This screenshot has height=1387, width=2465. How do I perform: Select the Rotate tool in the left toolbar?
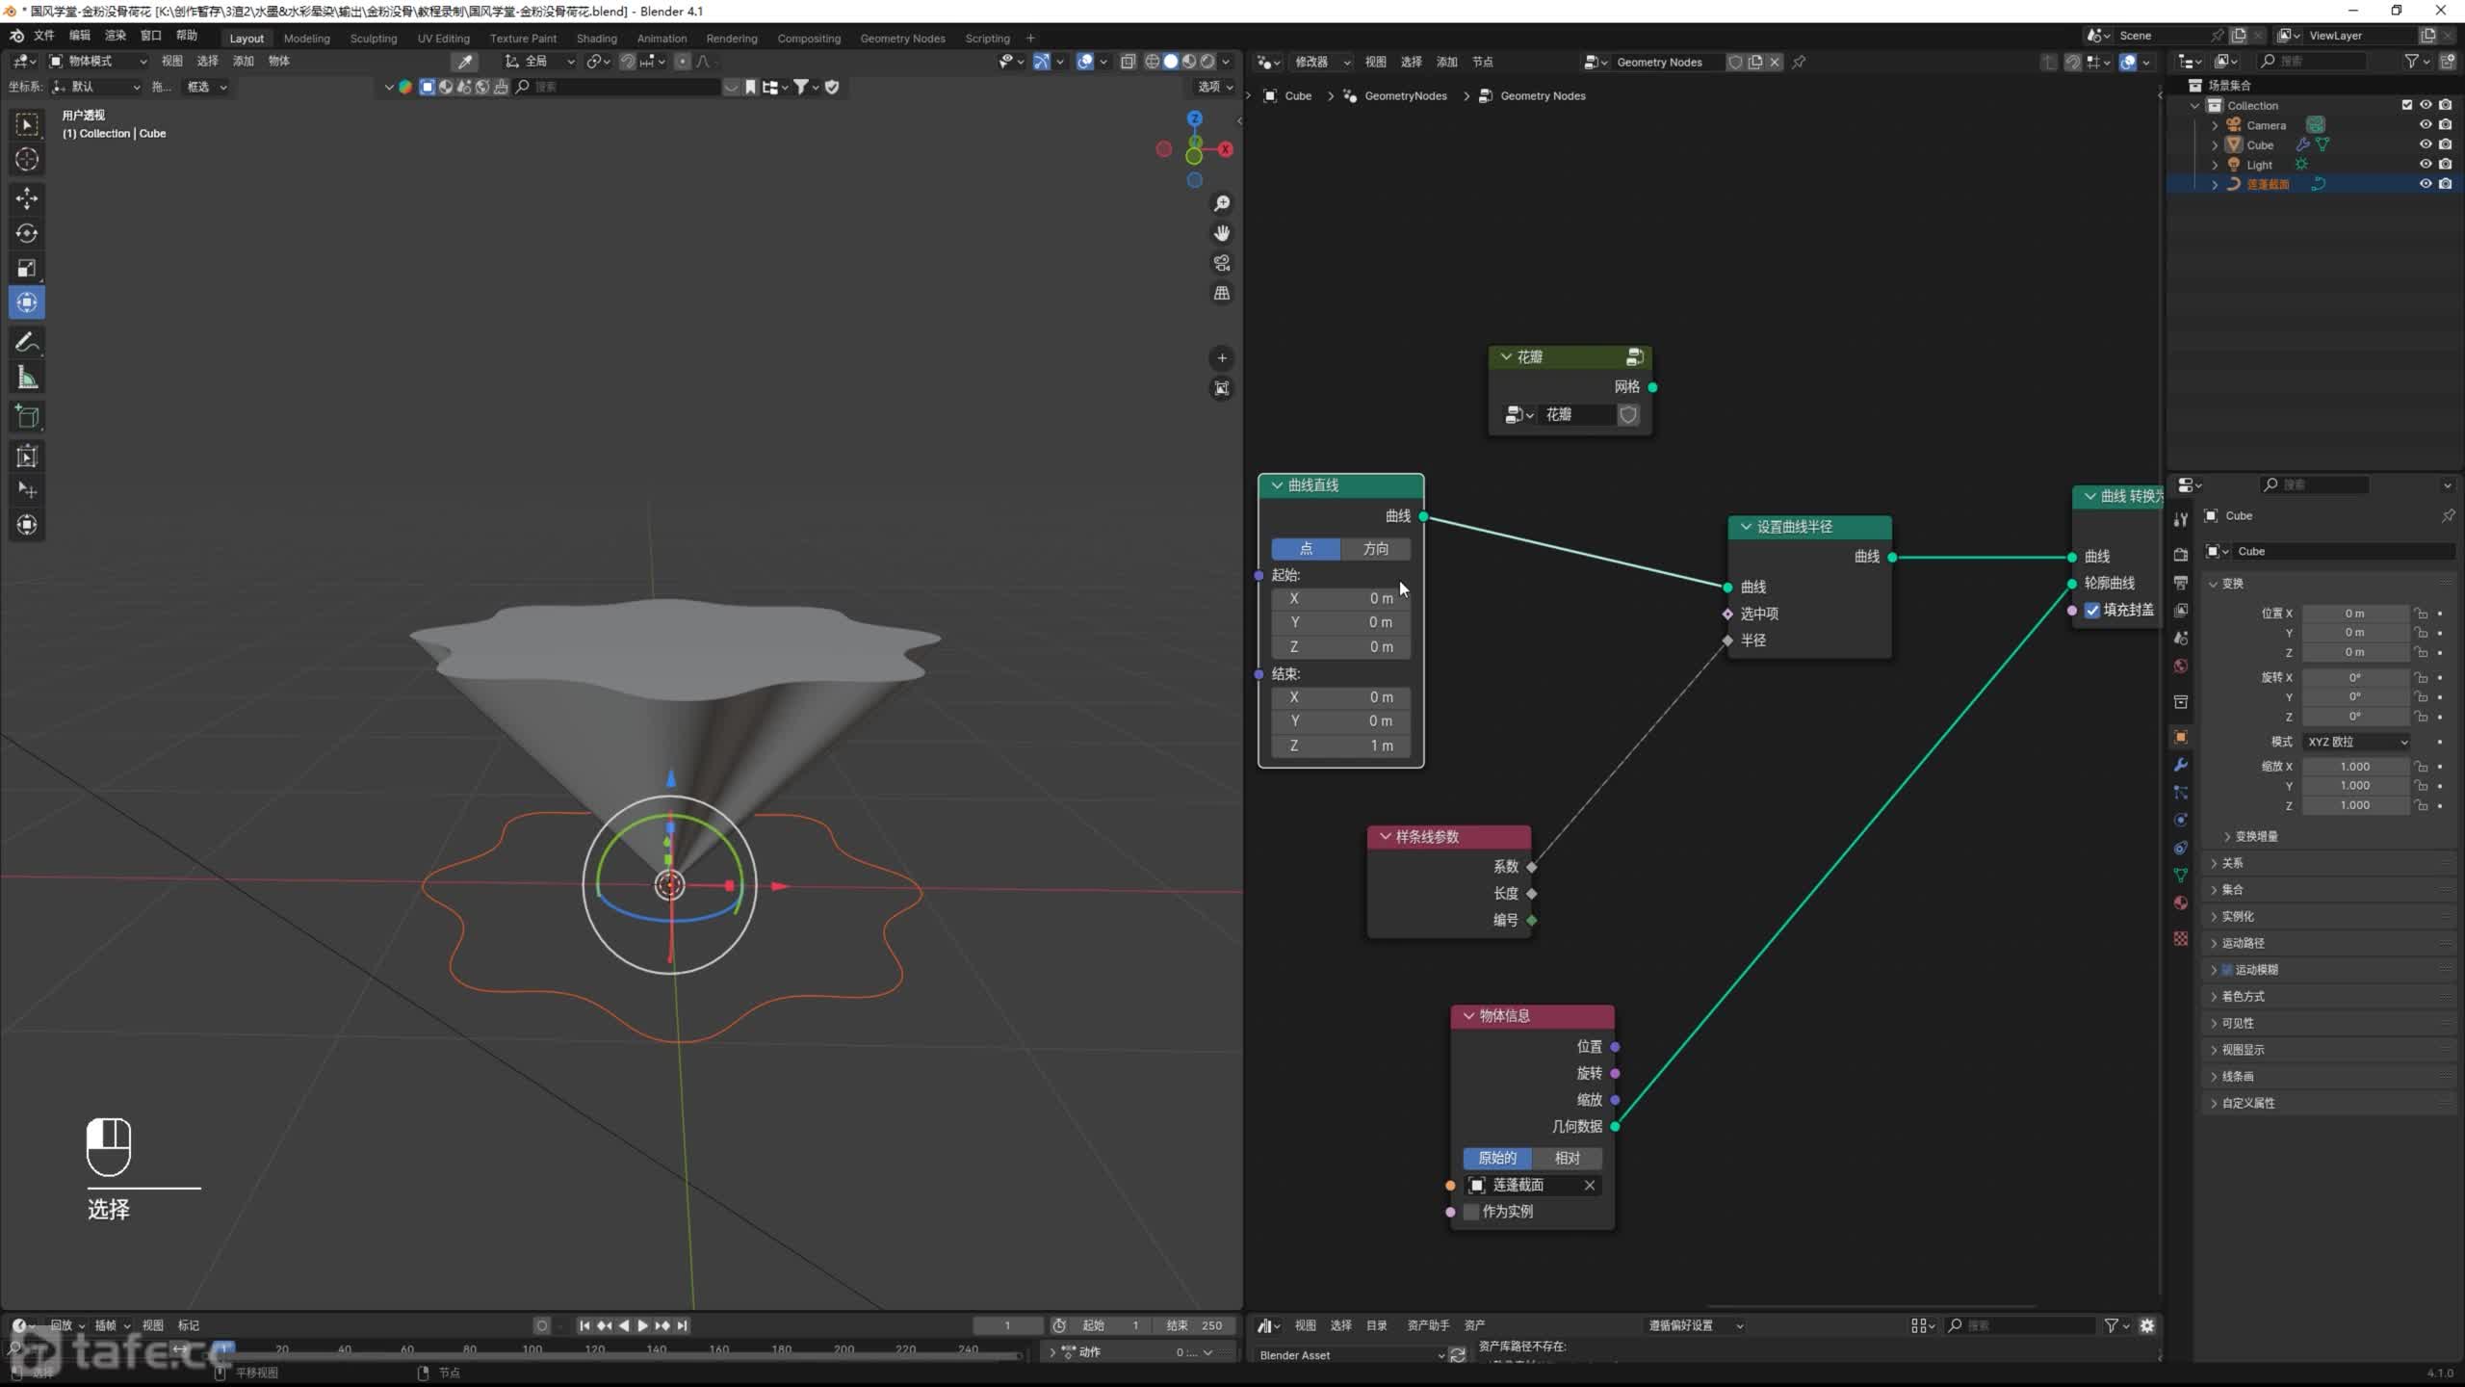[27, 233]
